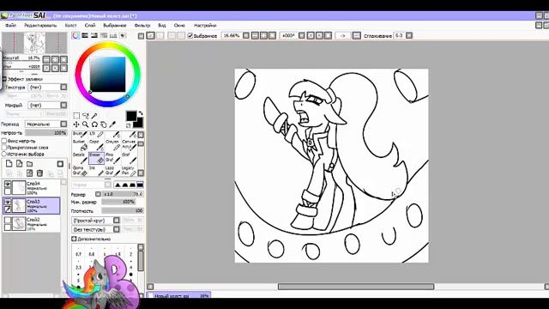Select the Zoom magnifier tool
Viewport: 549px width, 309px height.
(x=86, y=124)
